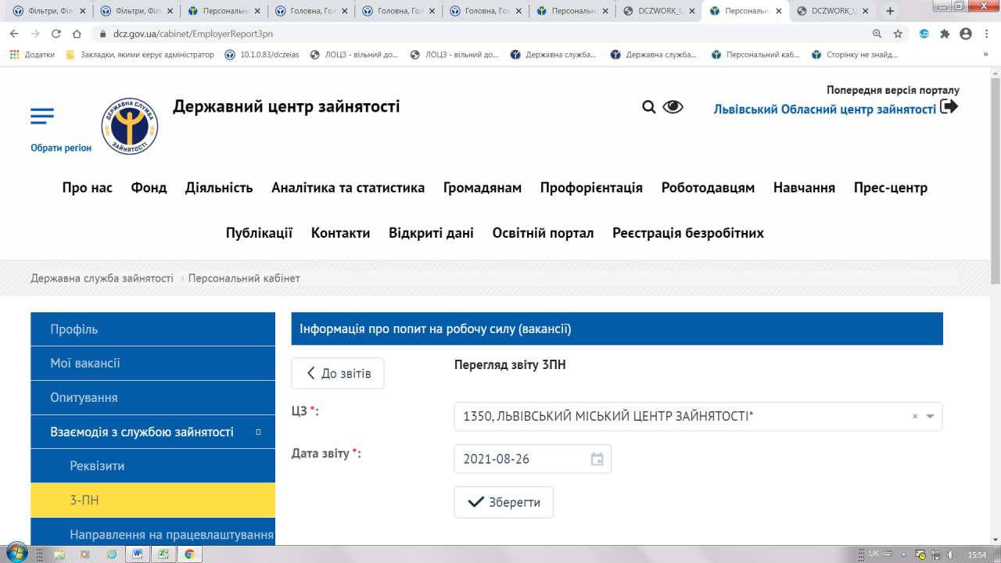This screenshot has height=563, width=1001.
Task: Go to Аналітика та статистика menu
Action: click(x=348, y=188)
